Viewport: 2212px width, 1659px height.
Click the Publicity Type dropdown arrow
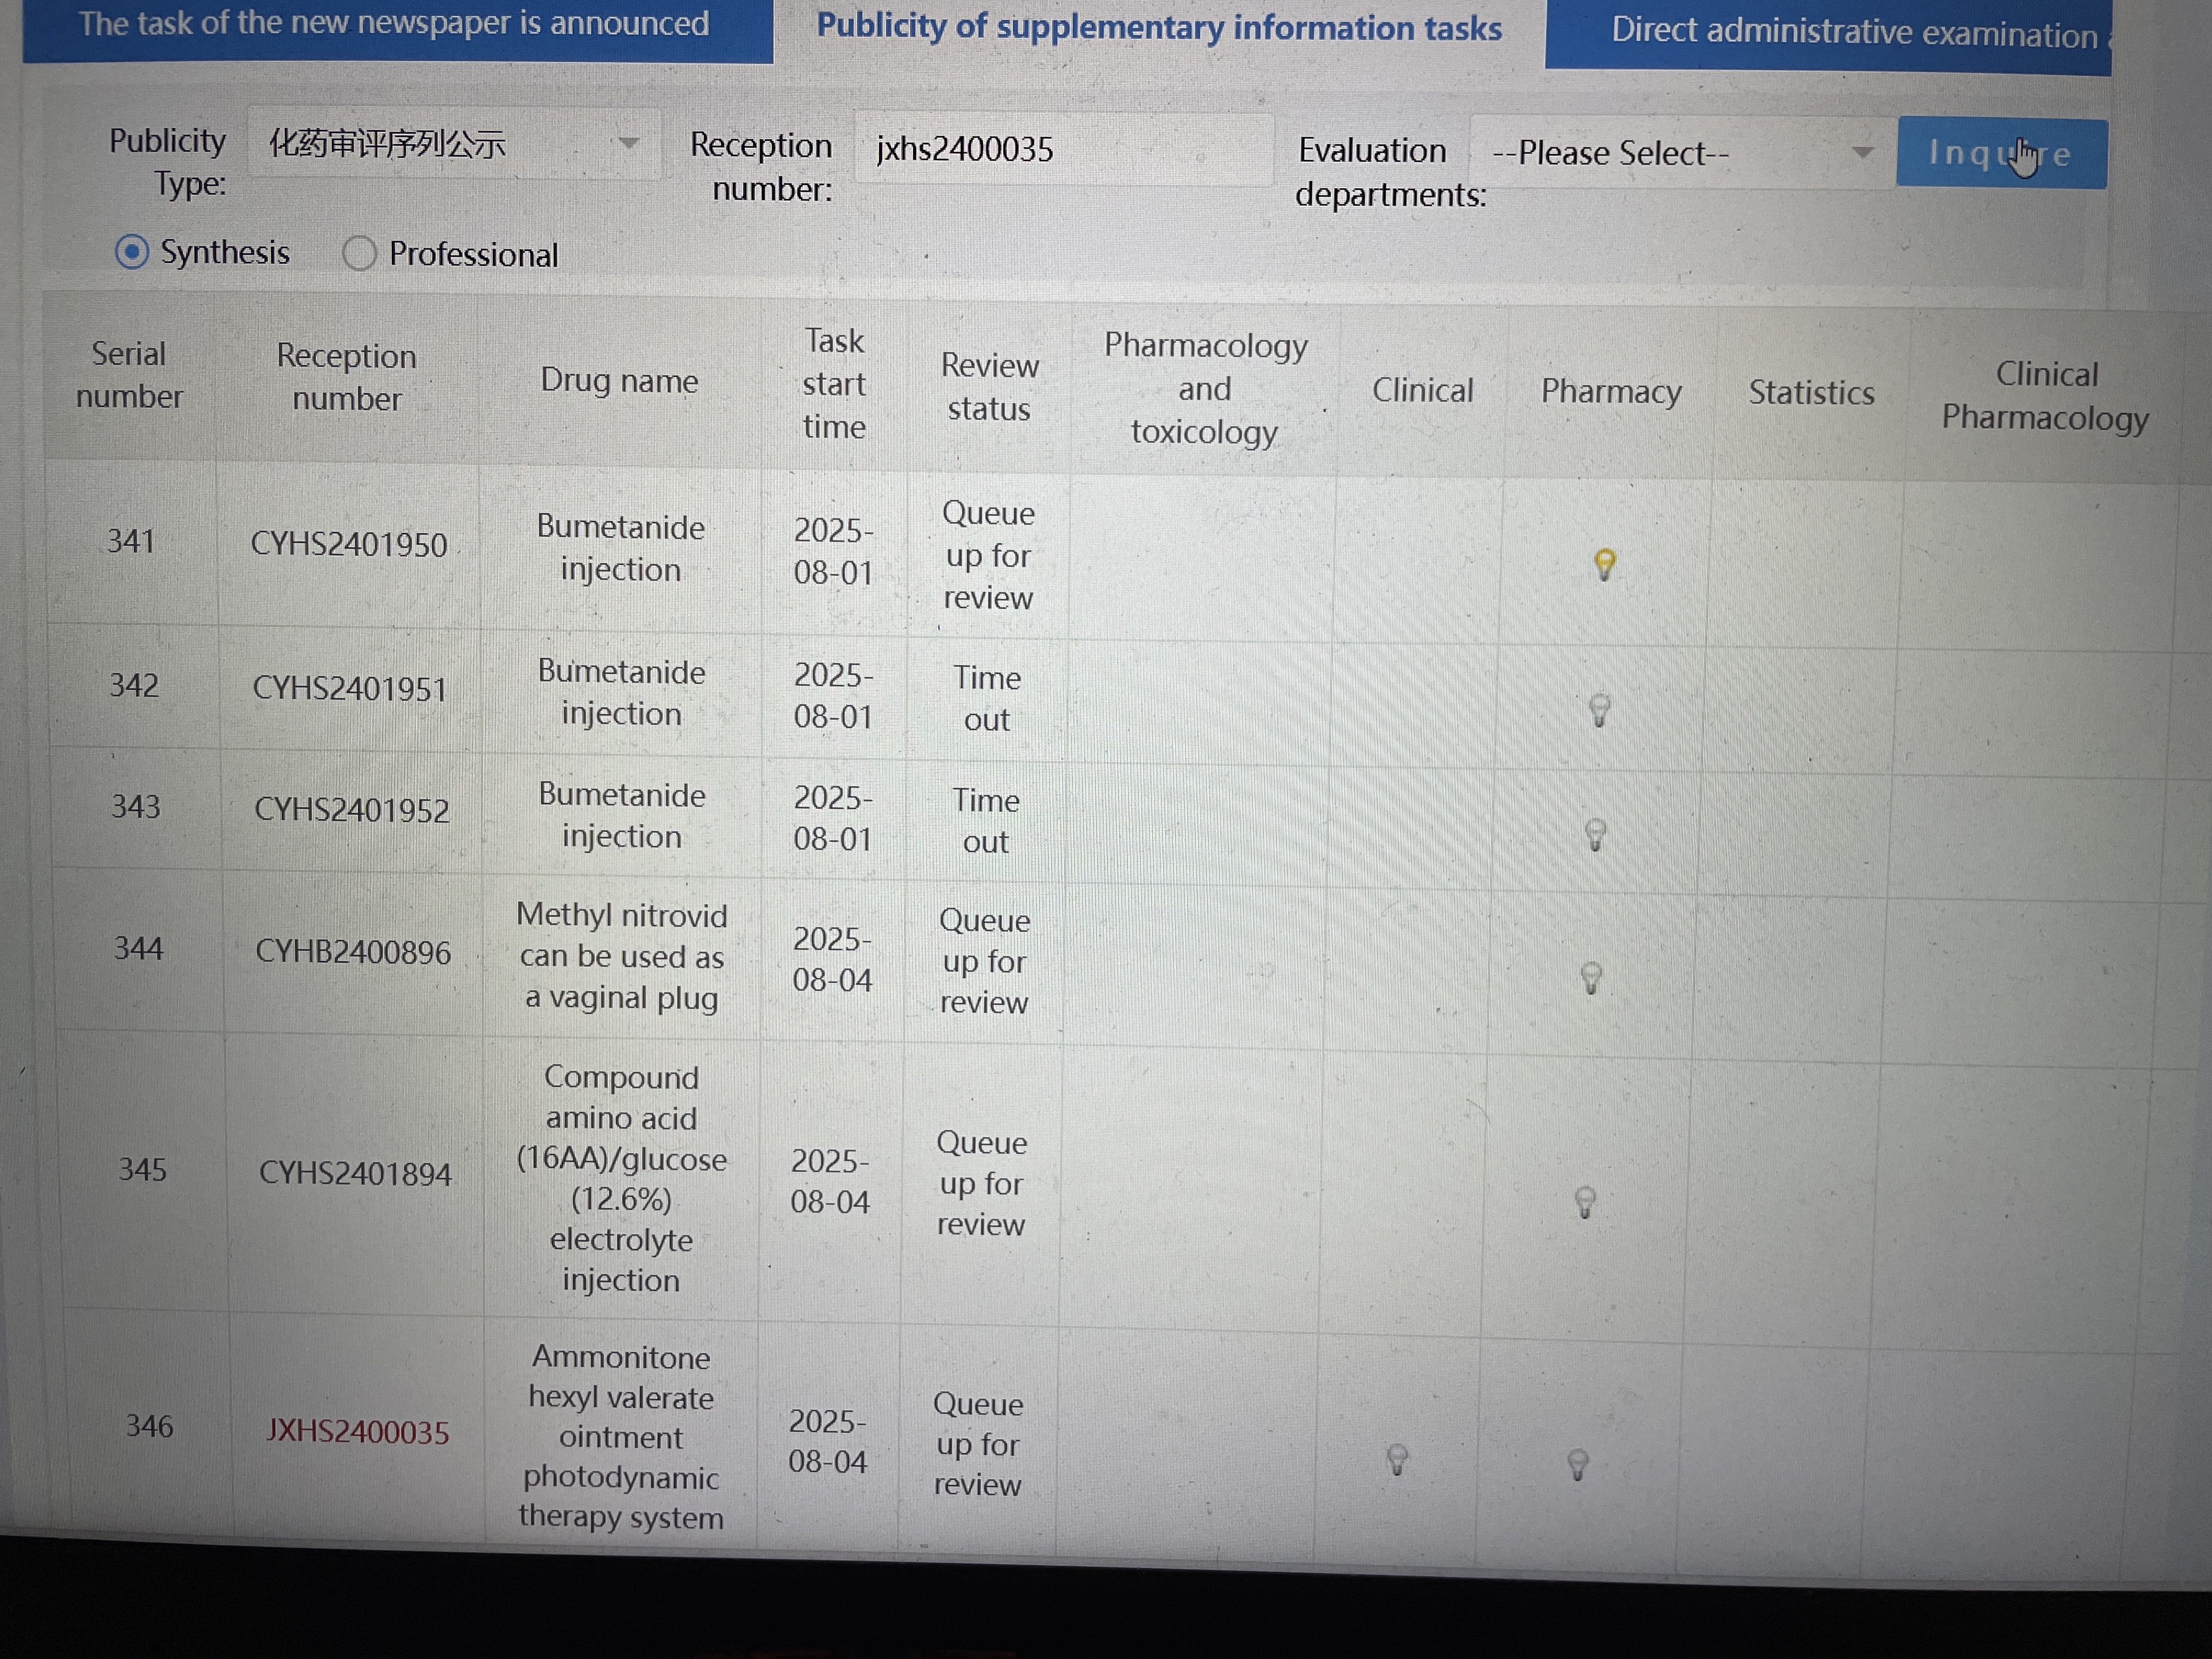[x=628, y=144]
